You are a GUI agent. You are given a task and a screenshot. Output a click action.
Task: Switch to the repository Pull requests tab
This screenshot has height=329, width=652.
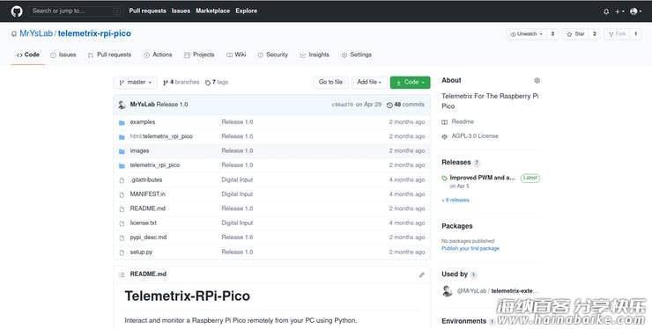[x=109, y=55]
